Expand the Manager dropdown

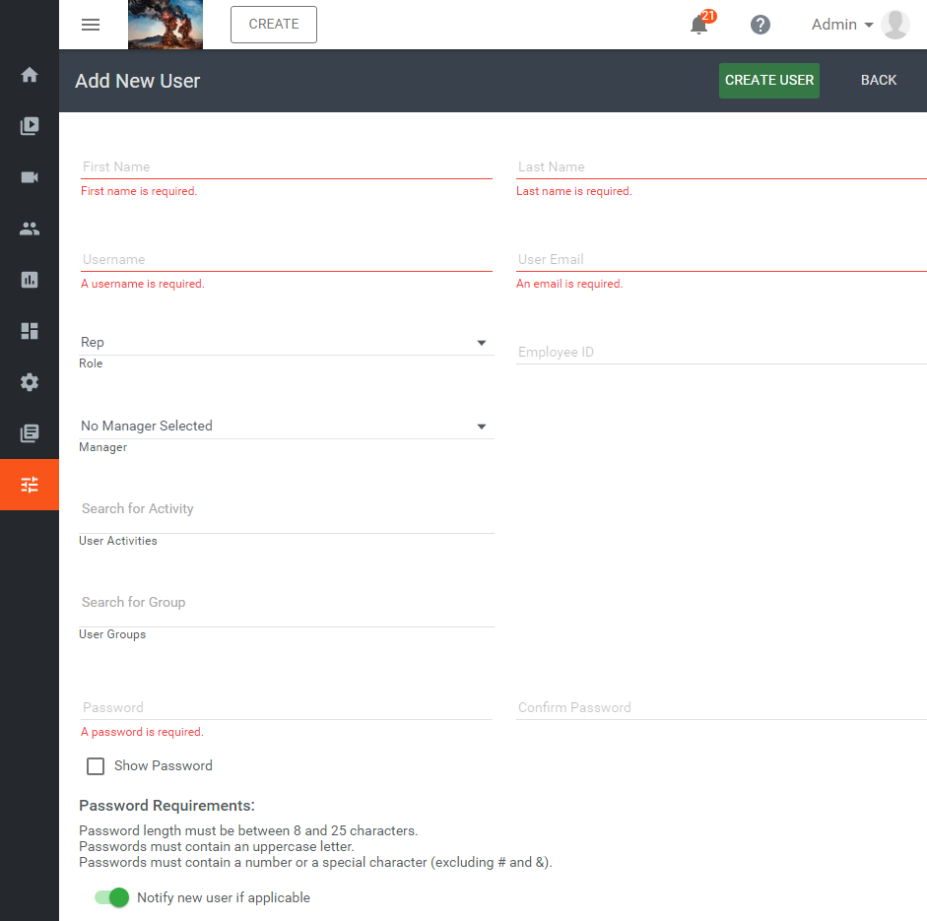pyautogui.click(x=286, y=427)
